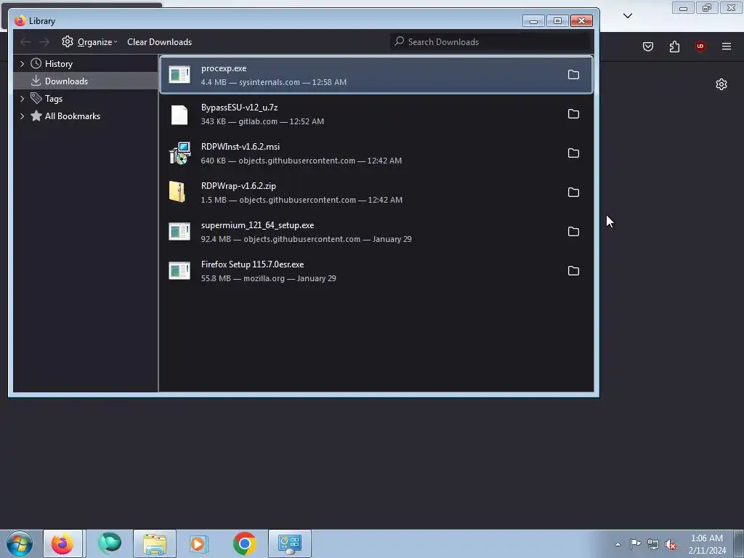Screen dimensions: 744x558
Task: Switch to Firefox in the taskbar
Action: (x=62, y=543)
